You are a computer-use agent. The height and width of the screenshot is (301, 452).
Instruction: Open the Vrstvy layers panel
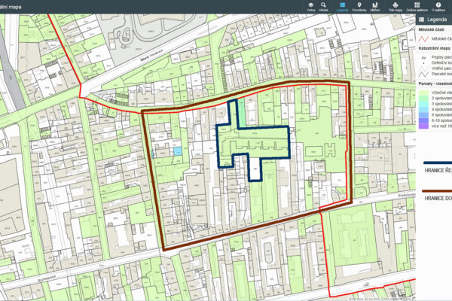[311, 7]
